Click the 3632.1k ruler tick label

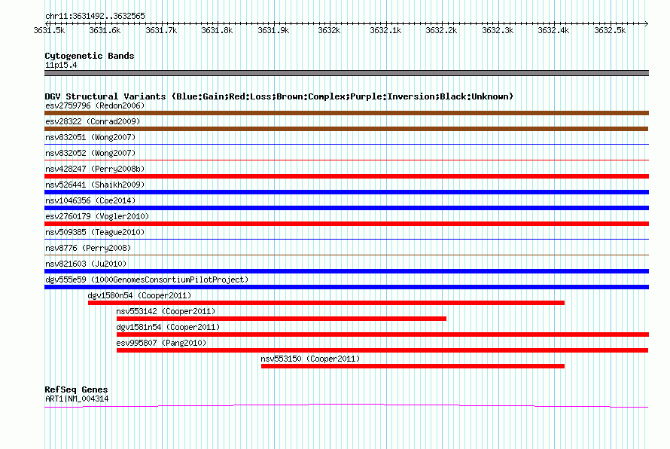click(385, 30)
